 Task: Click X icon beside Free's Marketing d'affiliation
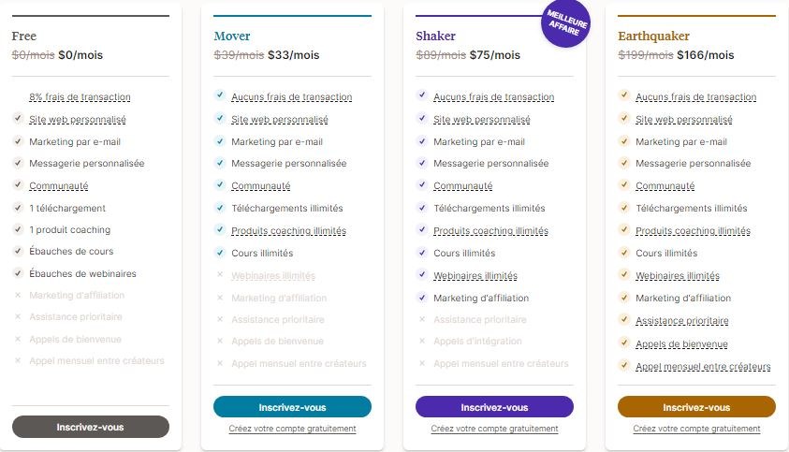(18, 296)
